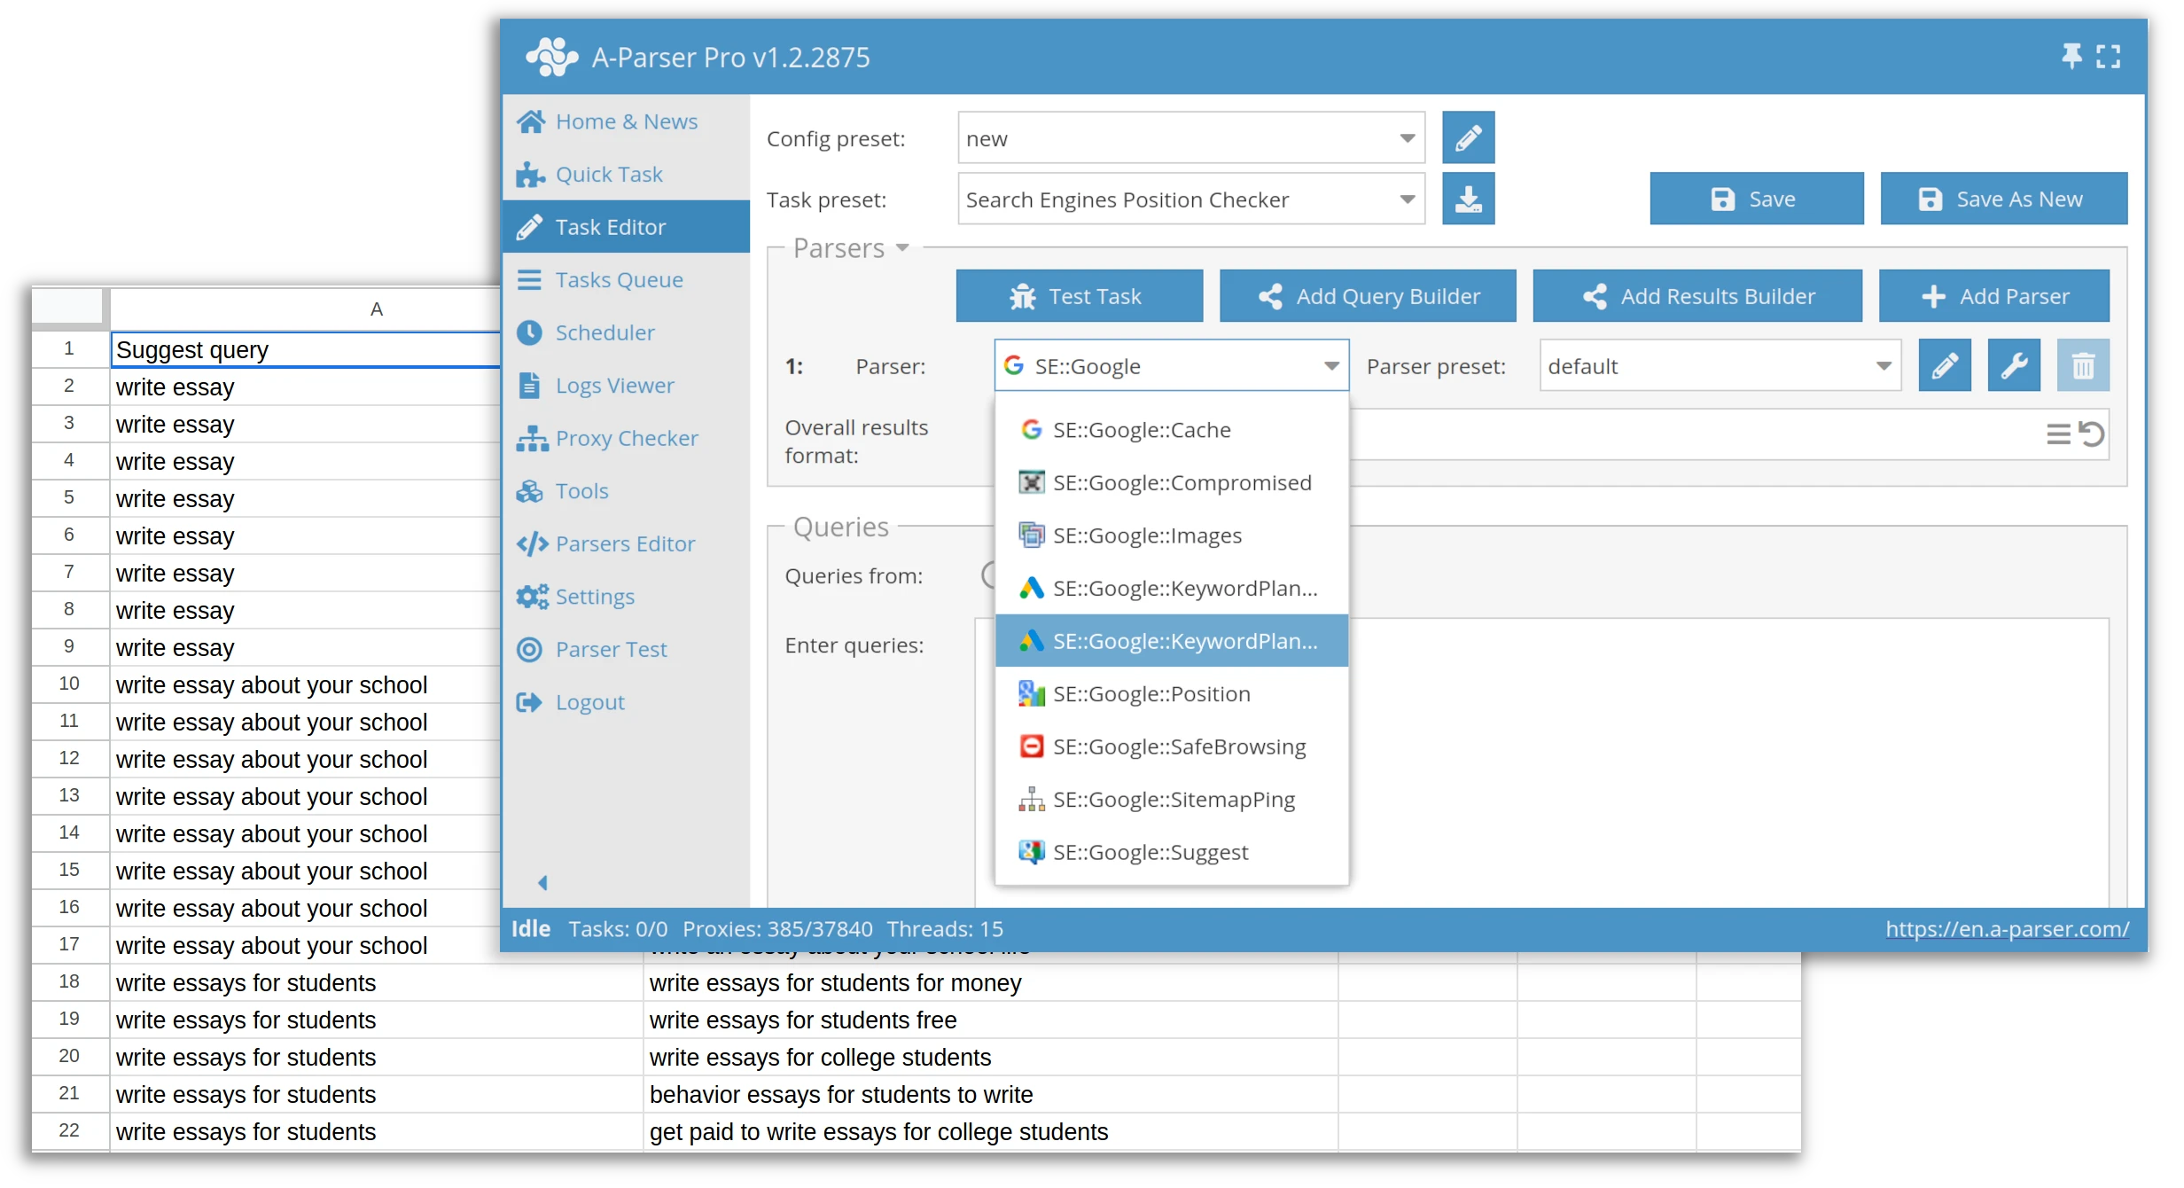The height and width of the screenshot is (1188, 2184).
Task: Select the Queries from radio button
Action: click(x=989, y=574)
